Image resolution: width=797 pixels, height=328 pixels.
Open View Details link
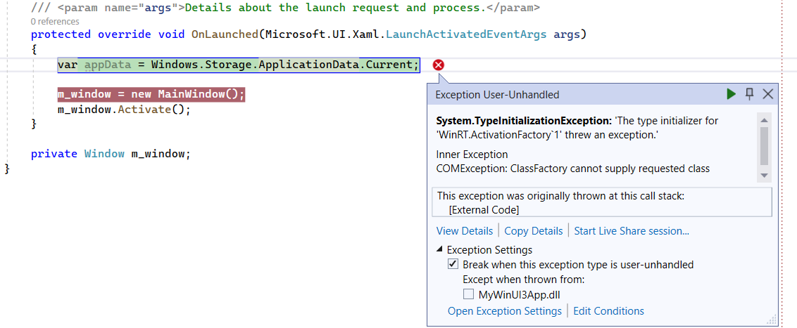coord(464,230)
